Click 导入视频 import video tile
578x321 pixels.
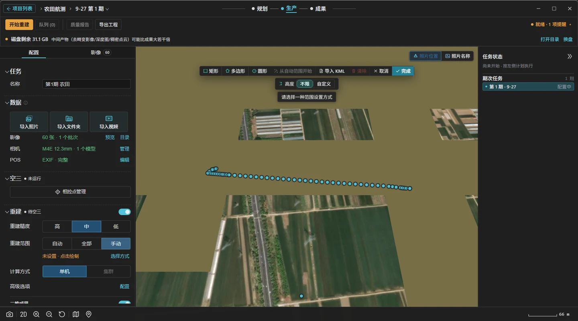109,122
